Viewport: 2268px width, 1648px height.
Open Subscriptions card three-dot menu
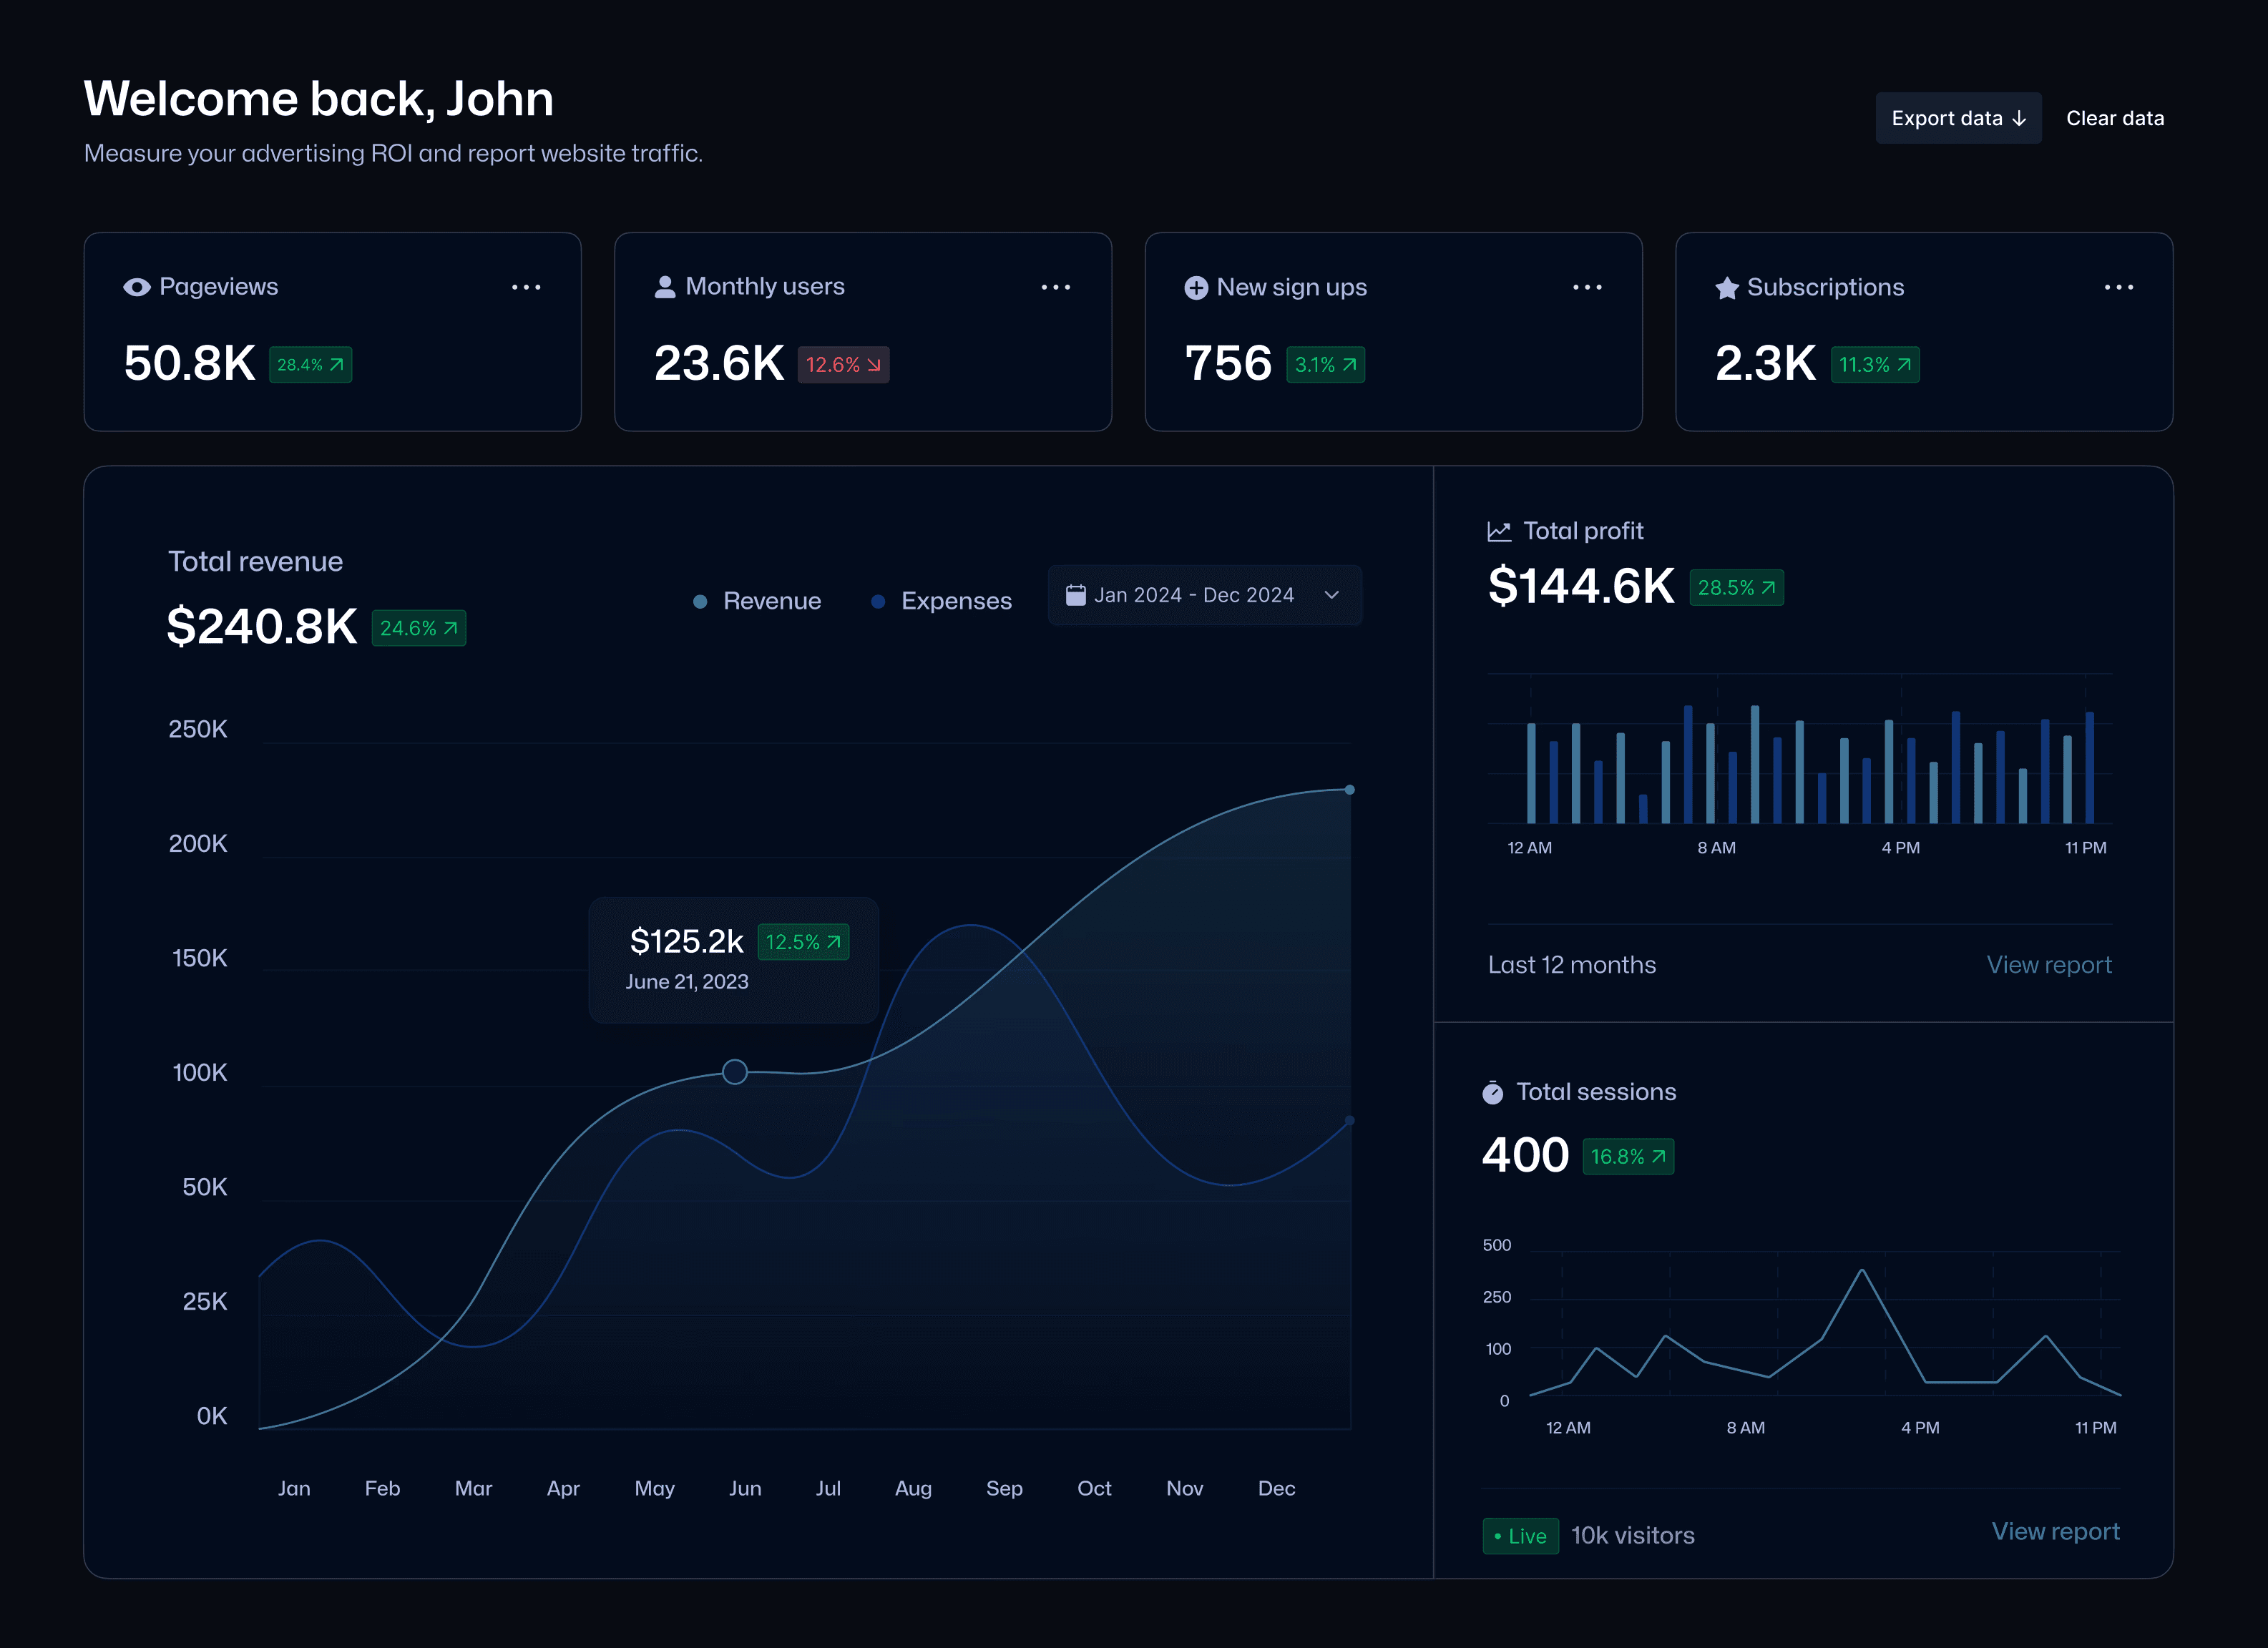point(2118,288)
